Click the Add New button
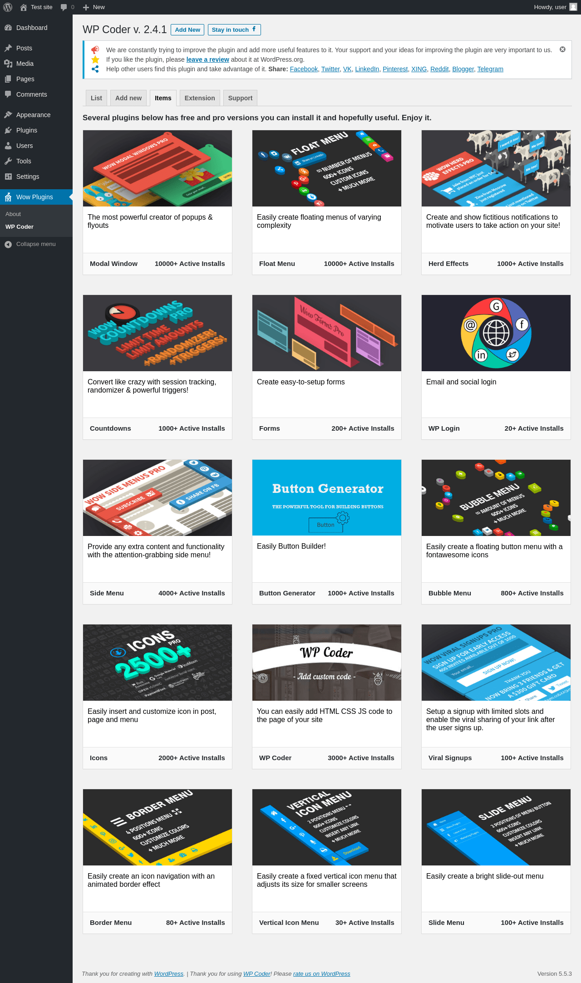 pyautogui.click(x=187, y=29)
